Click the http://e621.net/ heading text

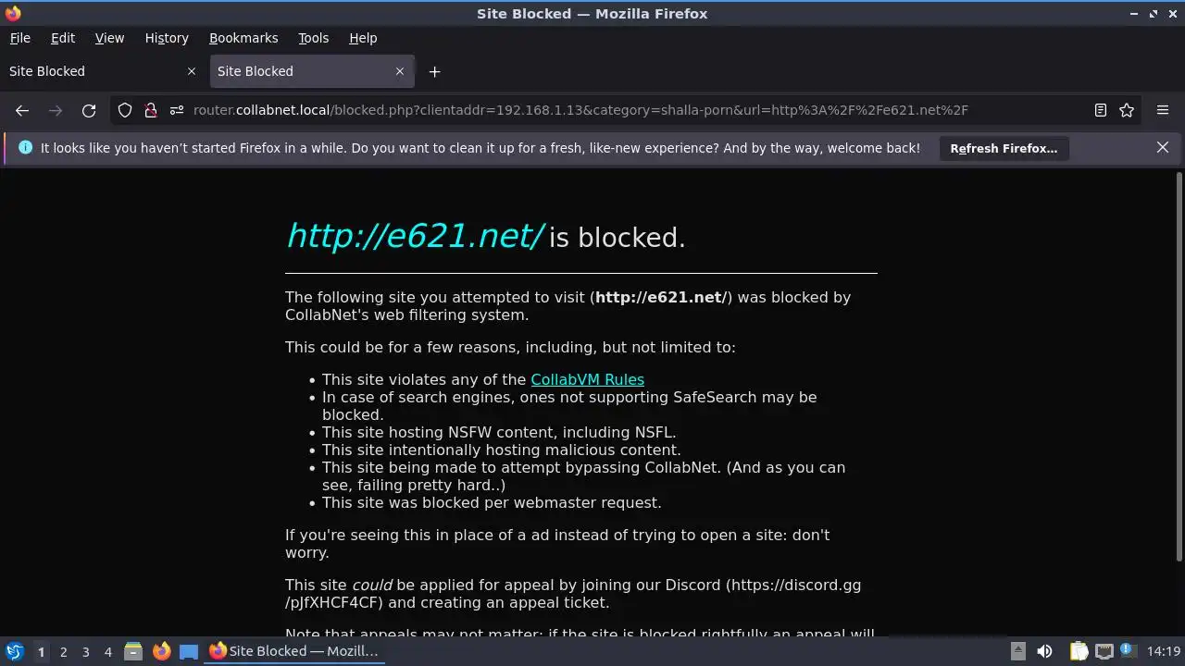[415, 236]
